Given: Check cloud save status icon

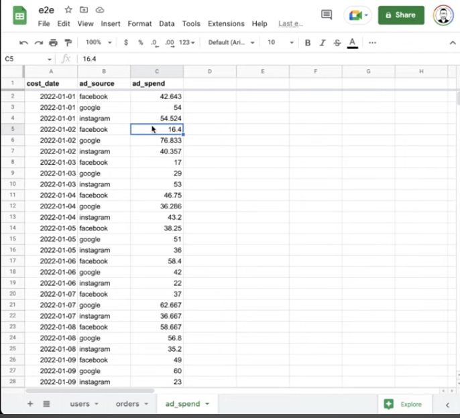Looking at the screenshot, I should 100,10.
